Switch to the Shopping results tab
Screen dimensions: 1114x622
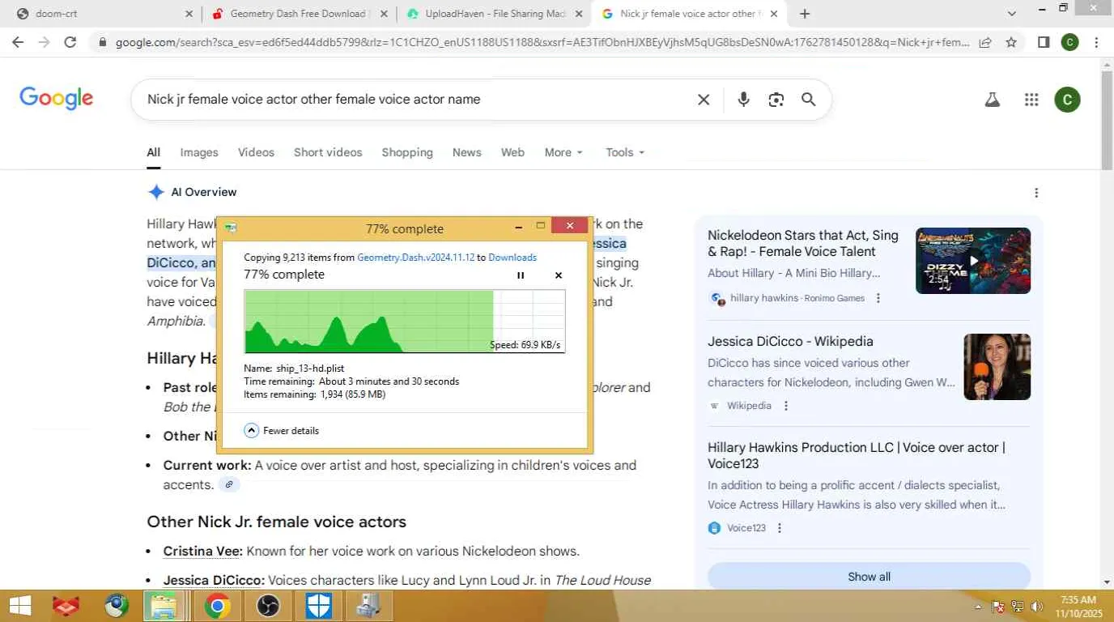click(x=407, y=152)
